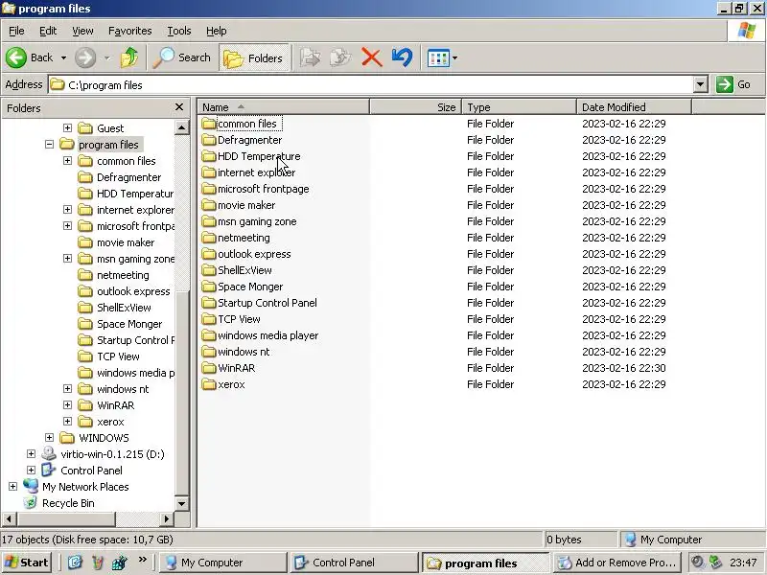Image resolution: width=767 pixels, height=575 pixels.
Task: Select Defragmenter in the folder tree
Action: pyautogui.click(x=128, y=177)
